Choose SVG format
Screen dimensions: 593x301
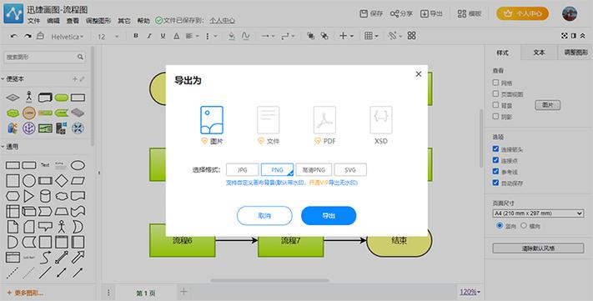click(350, 170)
